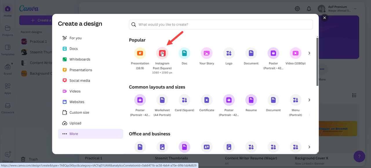The width and height of the screenshot is (371, 168).
Task: Open the Certificate layout icon
Action: (x=207, y=100)
